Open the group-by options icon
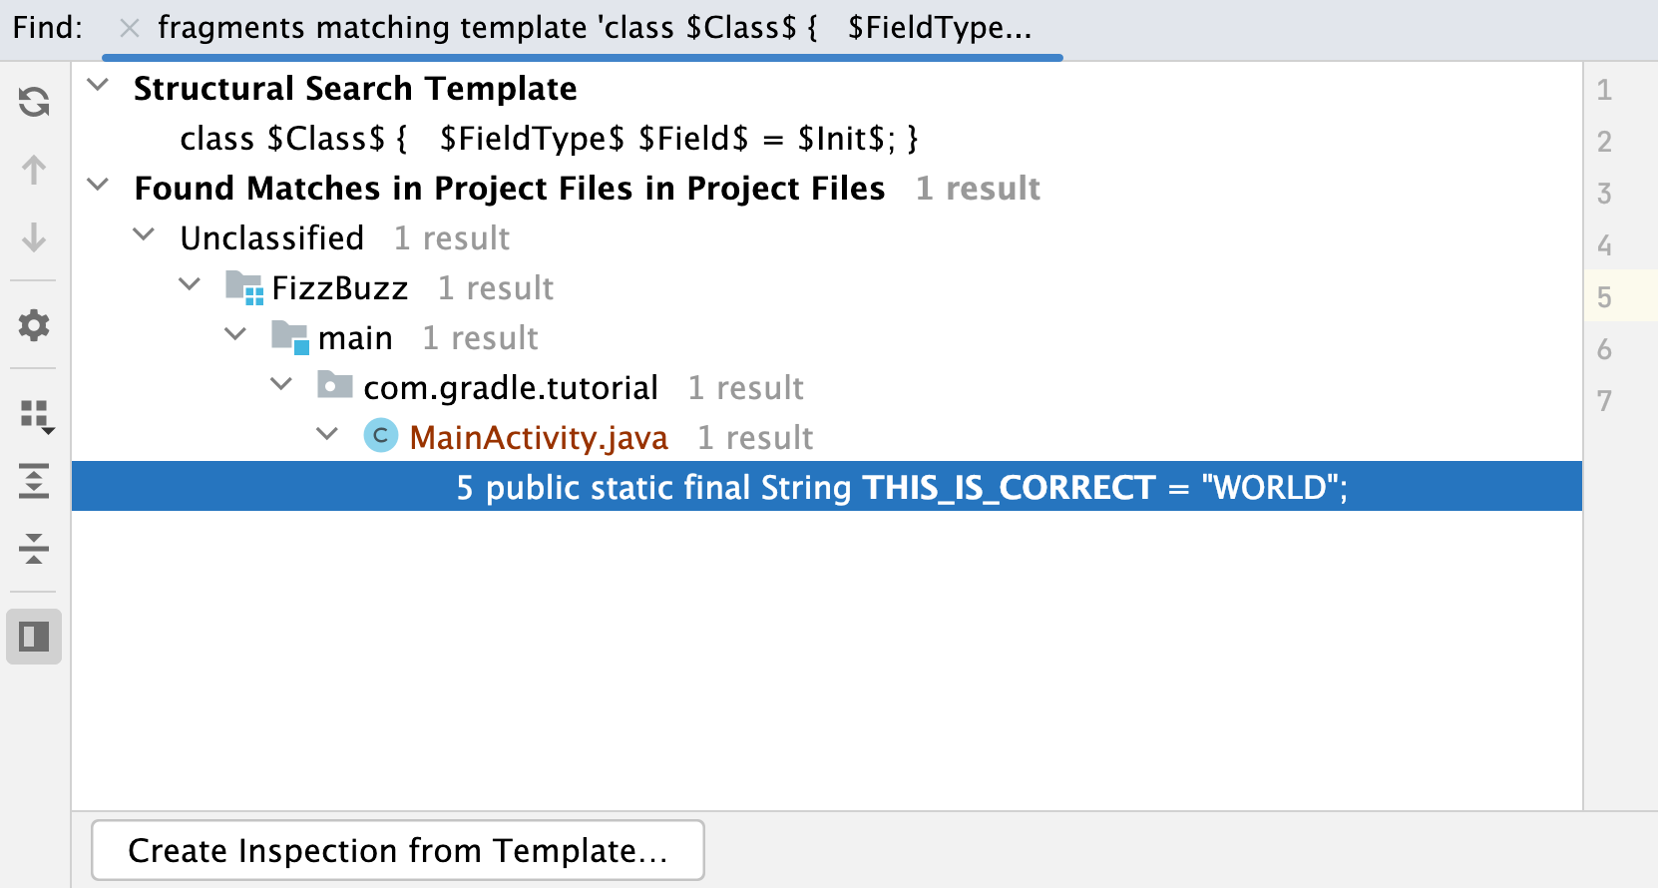 [34, 414]
